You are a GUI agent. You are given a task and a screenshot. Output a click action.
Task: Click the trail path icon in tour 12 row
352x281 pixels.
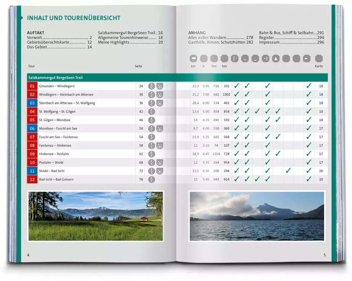point(152,179)
